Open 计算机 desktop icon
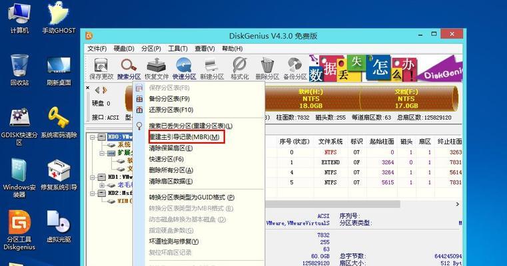This screenshot has height=266, width=507. pyautogui.click(x=19, y=18)
